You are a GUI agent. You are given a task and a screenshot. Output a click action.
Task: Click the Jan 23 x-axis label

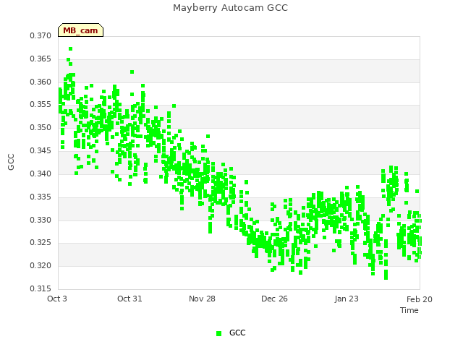pos(347,299)
